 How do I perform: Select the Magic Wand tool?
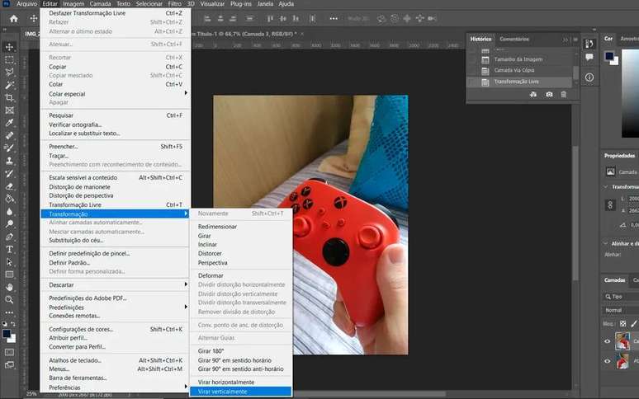pos(9,85)
